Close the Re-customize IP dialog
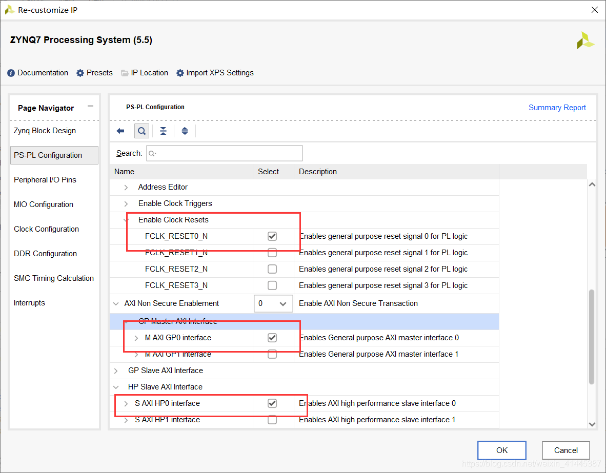 click(x=594, y=10)
